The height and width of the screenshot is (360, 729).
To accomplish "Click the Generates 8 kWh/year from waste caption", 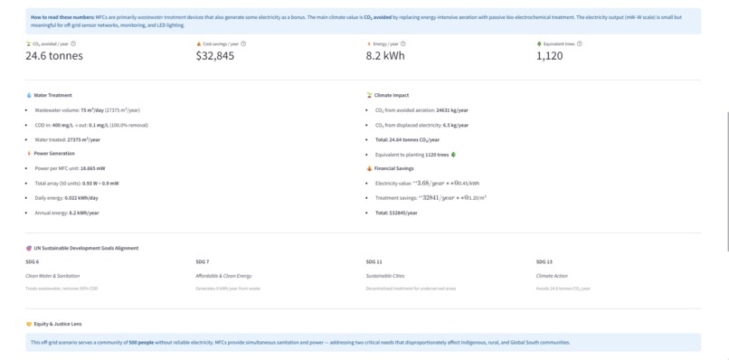I will click(x=228, y=289).
